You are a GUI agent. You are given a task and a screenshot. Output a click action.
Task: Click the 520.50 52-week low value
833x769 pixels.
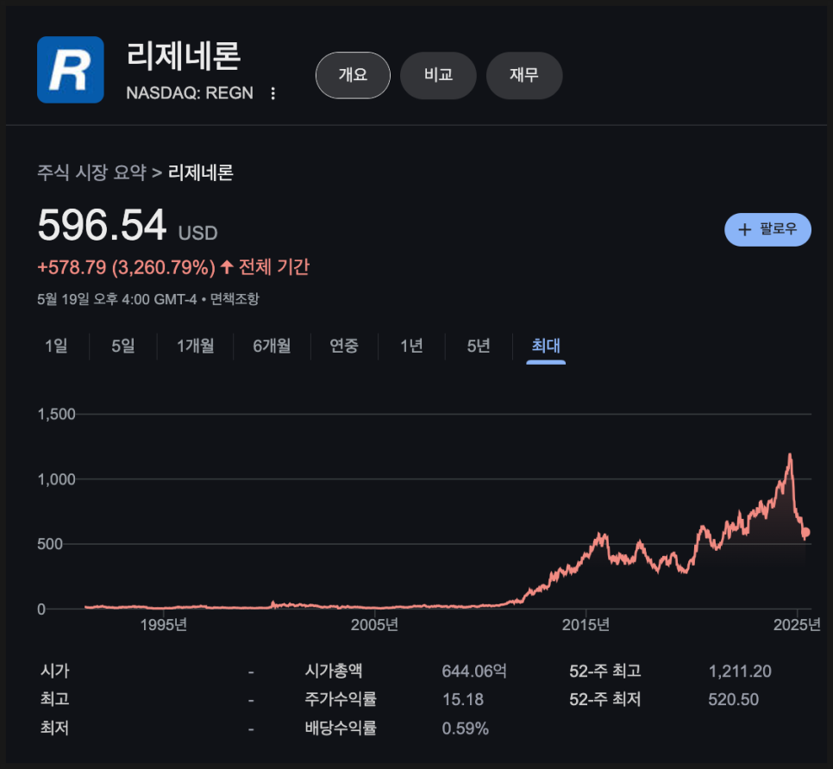734,699
